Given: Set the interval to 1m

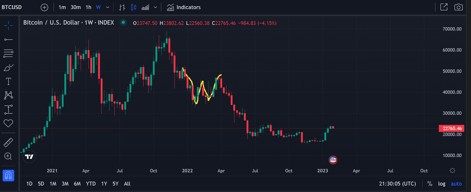Looking at the screenshot, I should tap(62, 7).
